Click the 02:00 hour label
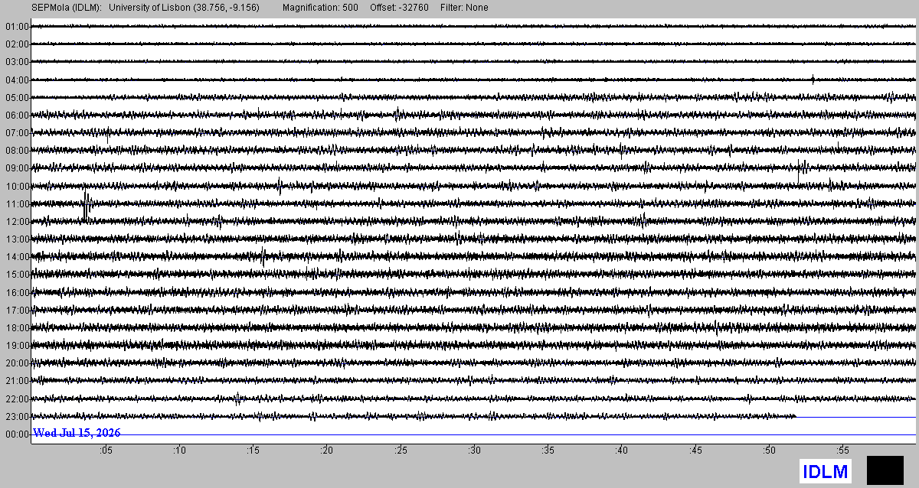The image size is (919, 488). click(x=17, y=44)
